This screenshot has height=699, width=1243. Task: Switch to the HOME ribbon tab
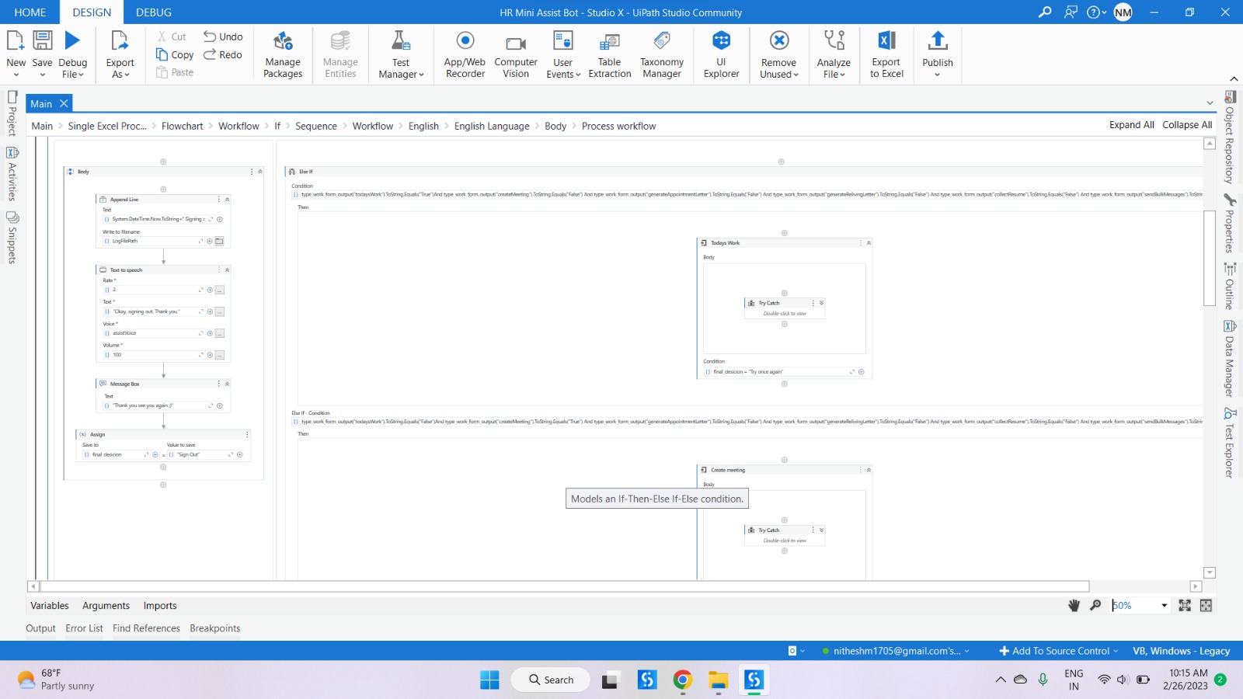(30, 12)
